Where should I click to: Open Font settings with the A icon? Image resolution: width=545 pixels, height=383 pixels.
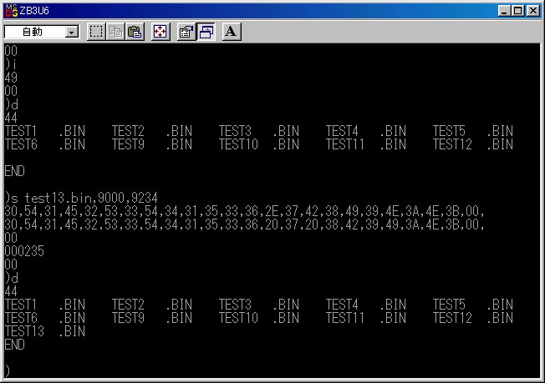(232, 32)
